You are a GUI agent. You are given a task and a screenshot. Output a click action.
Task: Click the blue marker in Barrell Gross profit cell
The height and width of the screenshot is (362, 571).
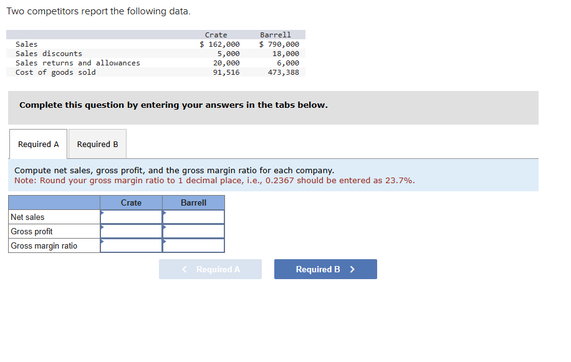tap(165, 227)
